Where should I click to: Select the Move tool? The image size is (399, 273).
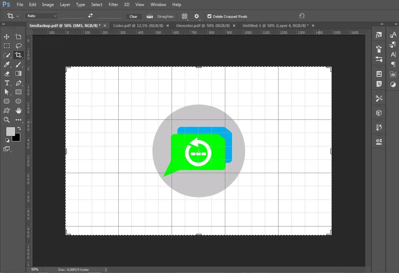[7, 37]
